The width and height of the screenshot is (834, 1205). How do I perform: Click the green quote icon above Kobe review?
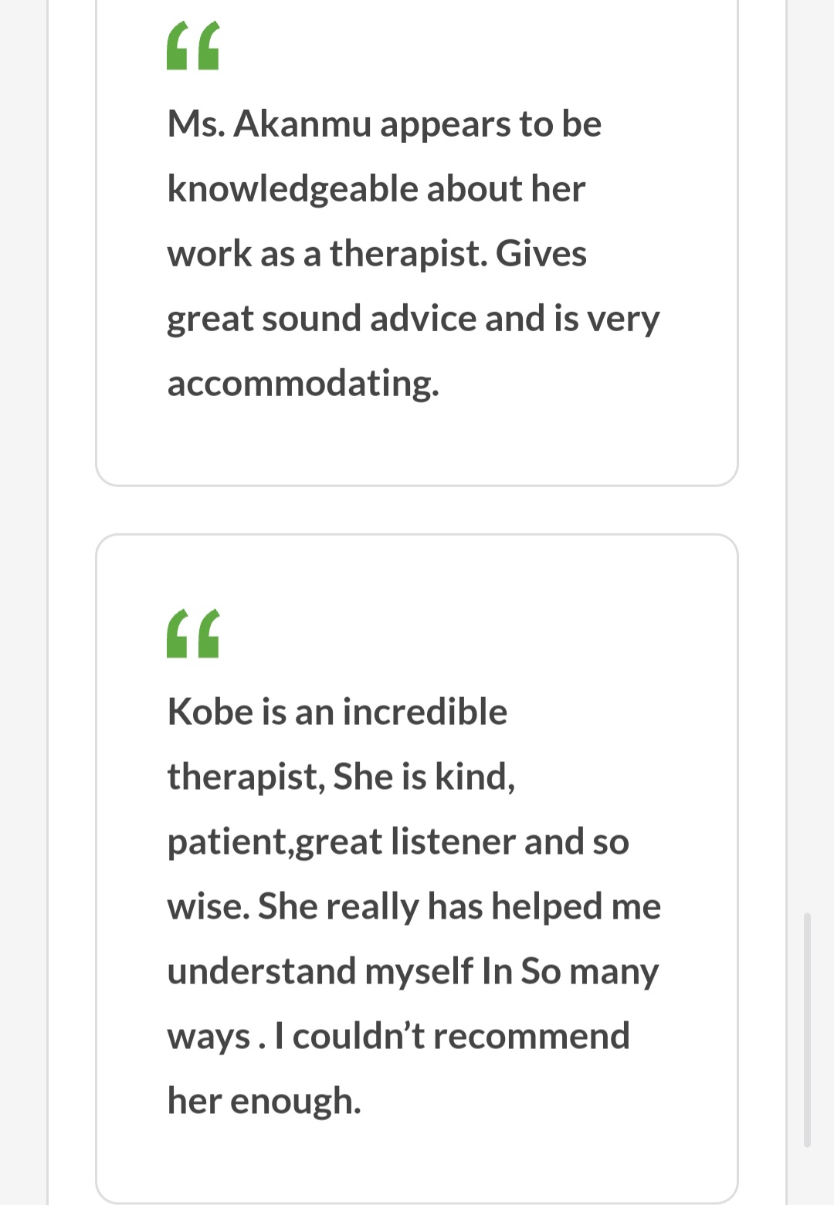193,634
